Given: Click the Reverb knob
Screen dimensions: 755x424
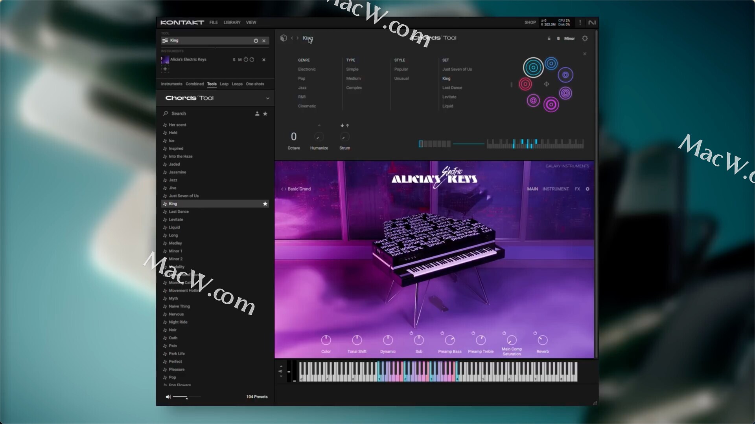Looking at the screenshot, I should (x=543, y=340).
